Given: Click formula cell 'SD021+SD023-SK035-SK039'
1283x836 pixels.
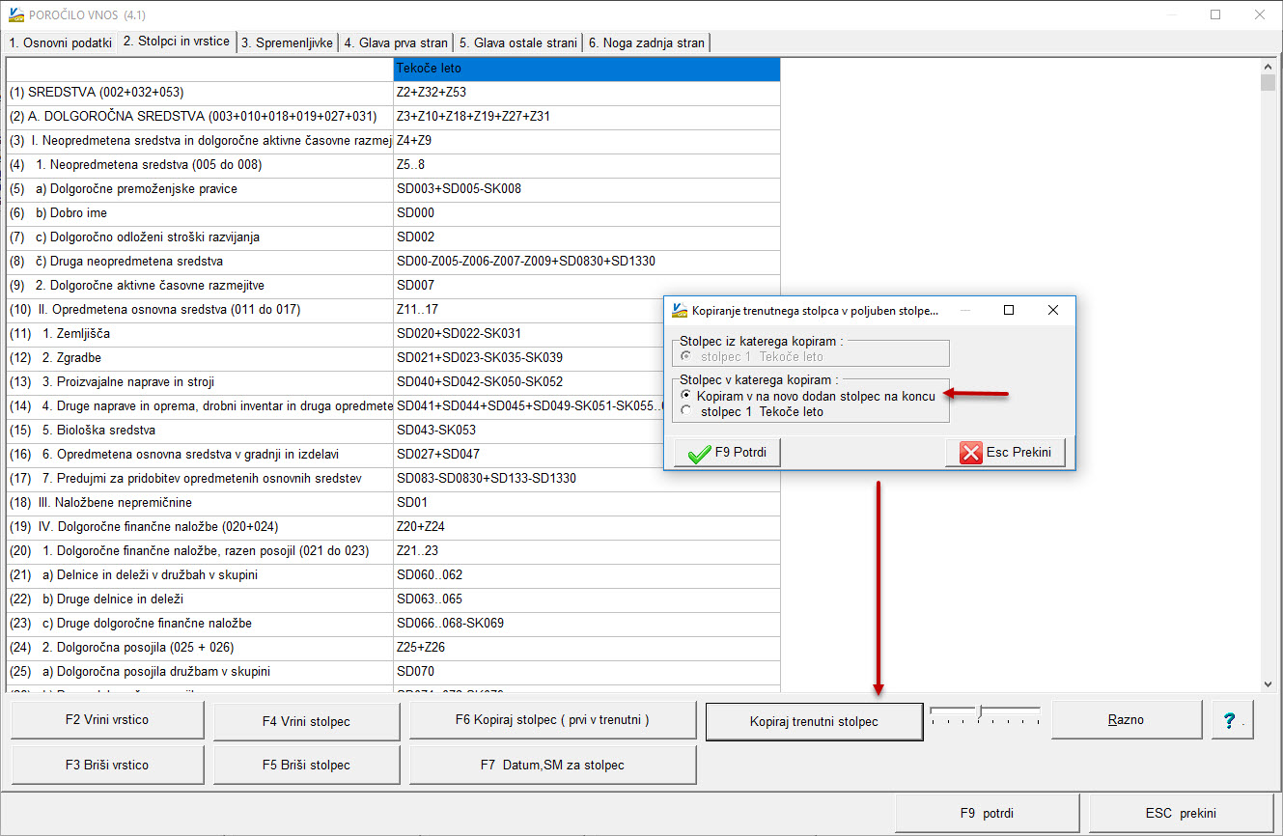Looking at the screenshot, I should (x=529, y=358).
